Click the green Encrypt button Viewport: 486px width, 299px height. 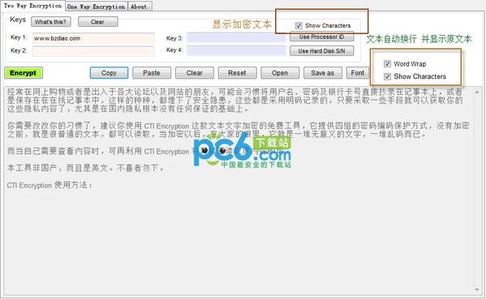[x=24, y=73]
